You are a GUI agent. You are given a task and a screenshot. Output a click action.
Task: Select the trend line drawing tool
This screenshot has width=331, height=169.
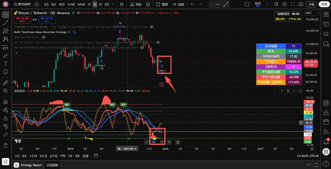click(6, 23)
